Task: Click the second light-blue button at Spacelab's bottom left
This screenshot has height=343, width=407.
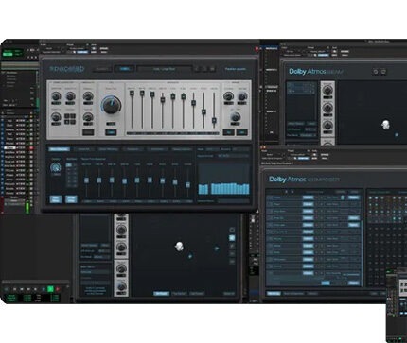Action: pos(71,199)
